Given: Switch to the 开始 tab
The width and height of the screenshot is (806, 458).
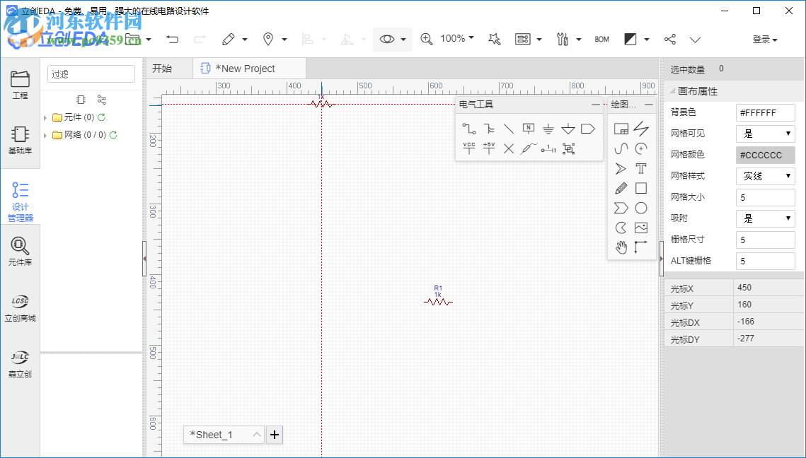Looking at the screenshot, I should [162, 69].
